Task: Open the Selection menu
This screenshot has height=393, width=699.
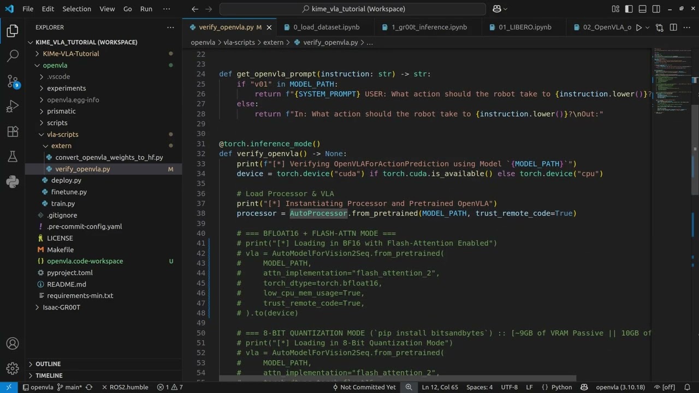Action: tap(76, 9)
